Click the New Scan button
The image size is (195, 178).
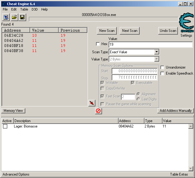pos(107,31)
